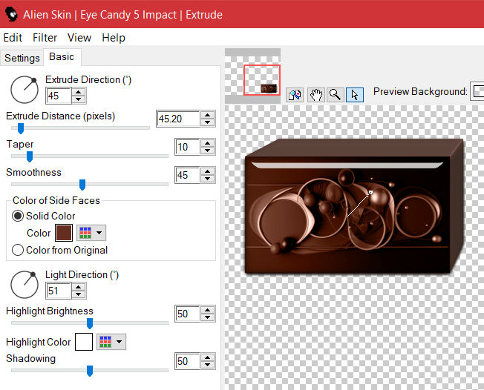Click the Extrude Direction angle dial
This screenshot has height=390, width=484.
24,89
